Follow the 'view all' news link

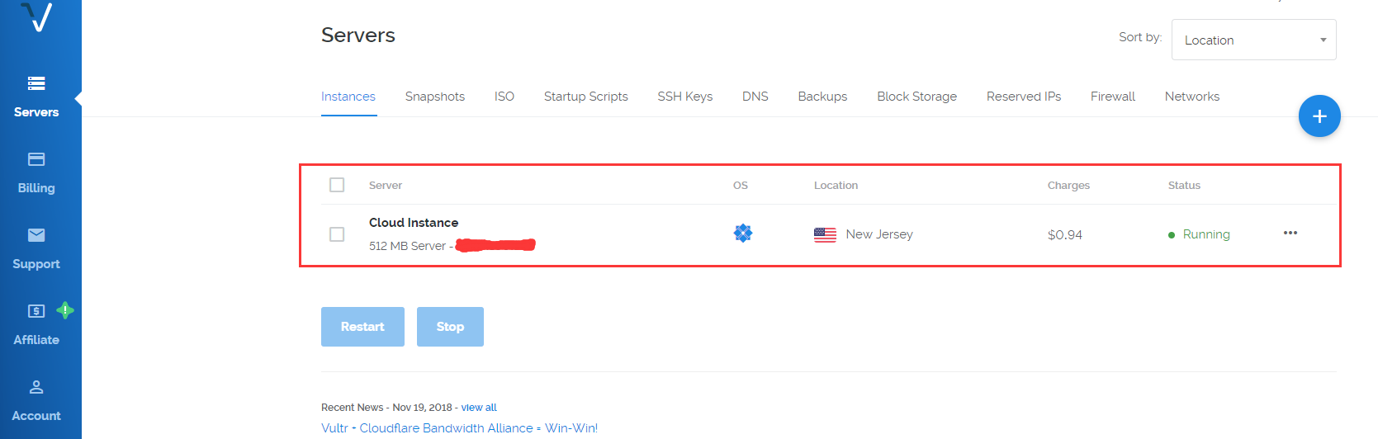click(479, 408)
